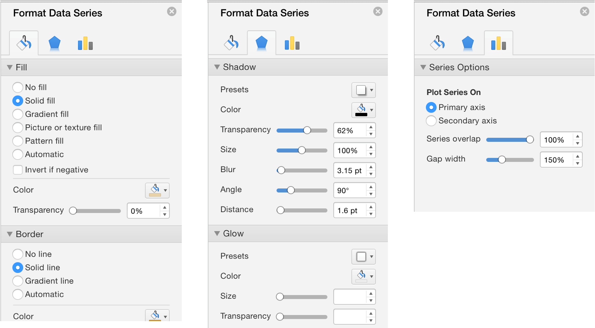Enable the Gradient fill option
Screen dimensions: 595x328
(x=17, y=114)
